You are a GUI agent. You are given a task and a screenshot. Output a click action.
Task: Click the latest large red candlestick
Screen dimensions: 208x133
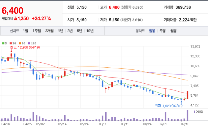tap(187, 95)
